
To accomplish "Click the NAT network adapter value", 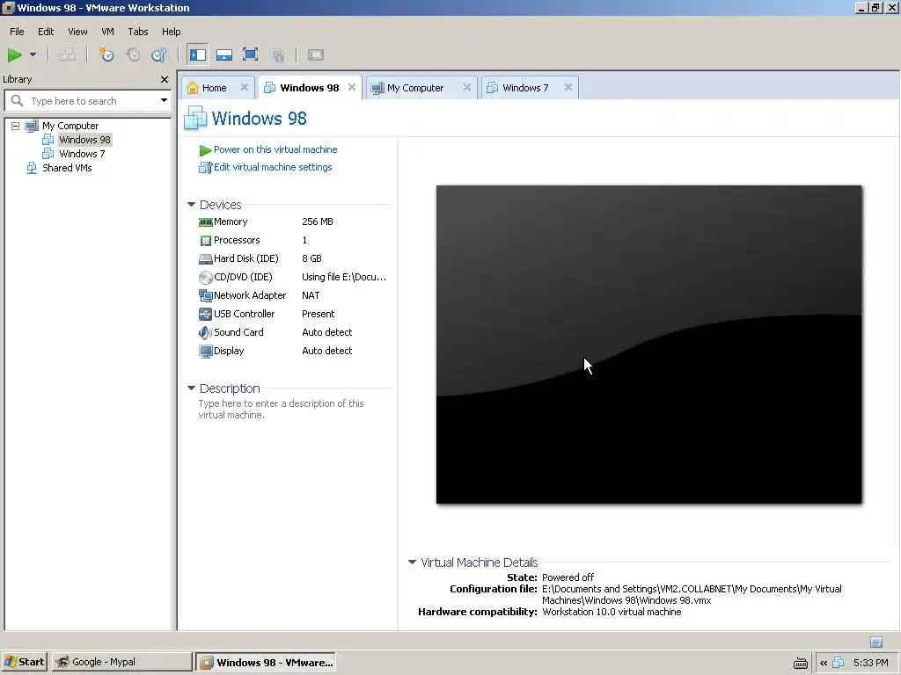I will point(311,295).
